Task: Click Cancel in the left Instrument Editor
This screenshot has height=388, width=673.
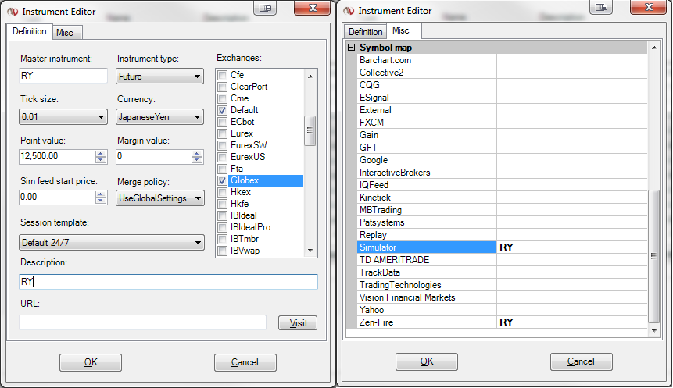Action: coord(245,362)
